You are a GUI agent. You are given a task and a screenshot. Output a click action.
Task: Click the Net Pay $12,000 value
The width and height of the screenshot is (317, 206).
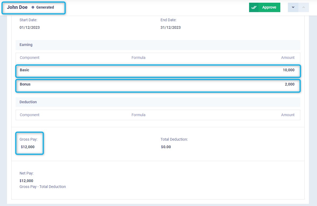pos(26,181)
